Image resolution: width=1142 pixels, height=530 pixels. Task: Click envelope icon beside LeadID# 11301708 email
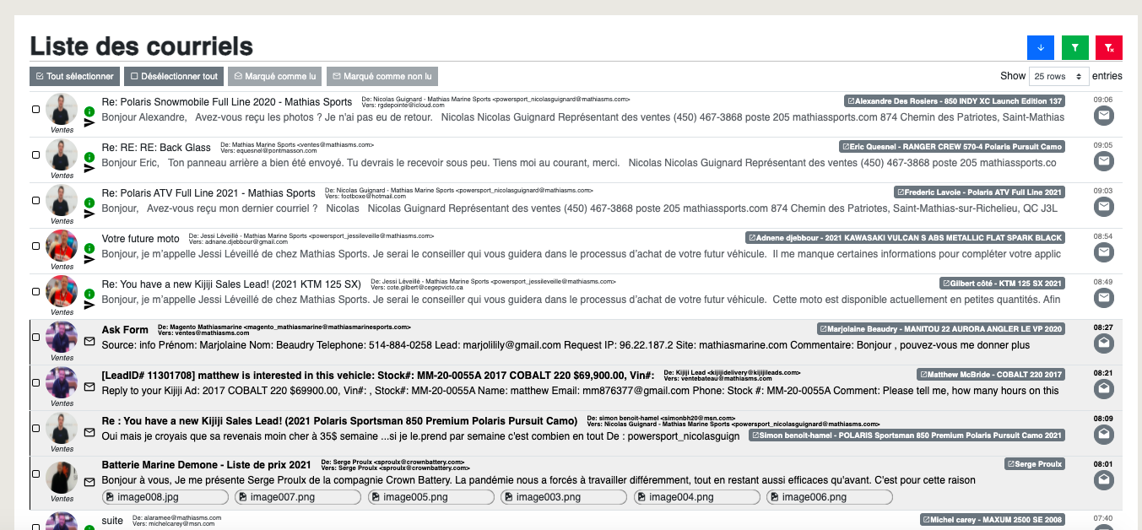89,387
